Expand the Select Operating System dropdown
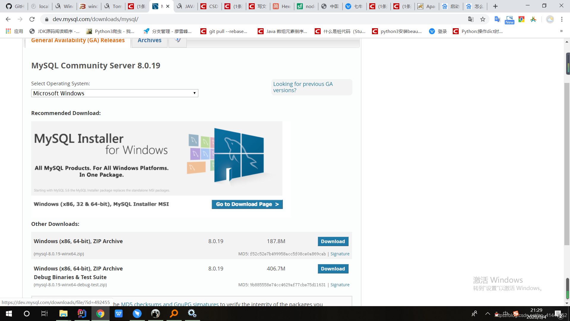Viewport: 570px width, 321px height. (x=115, y=93)
